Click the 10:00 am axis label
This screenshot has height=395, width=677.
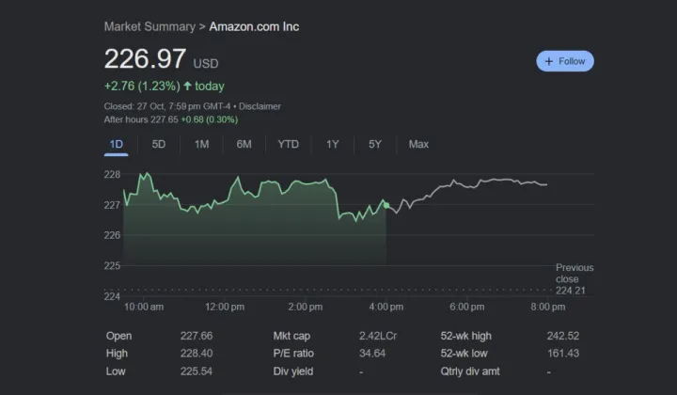[x=144, y=307]
